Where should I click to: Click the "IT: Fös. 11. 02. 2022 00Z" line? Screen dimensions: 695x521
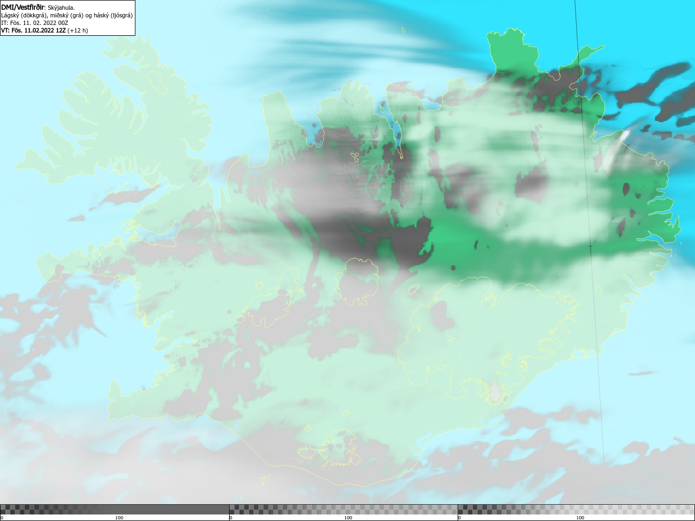[35, 23]
